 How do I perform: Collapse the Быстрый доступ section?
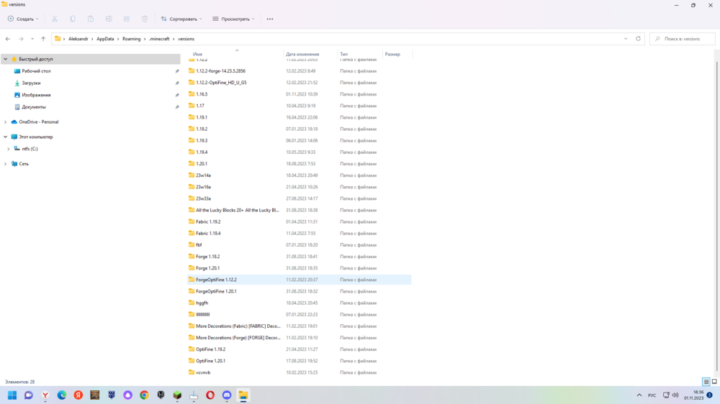6,59
